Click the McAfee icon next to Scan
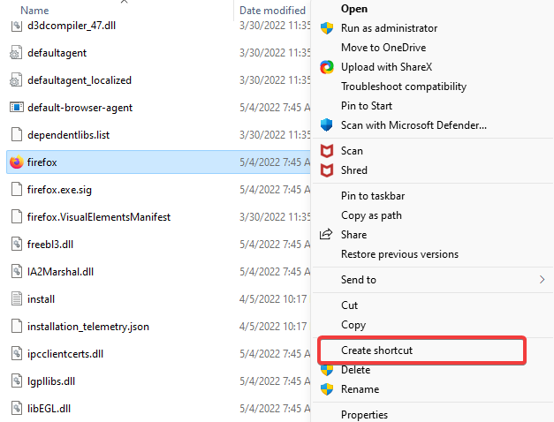 (x=327, y=151)
